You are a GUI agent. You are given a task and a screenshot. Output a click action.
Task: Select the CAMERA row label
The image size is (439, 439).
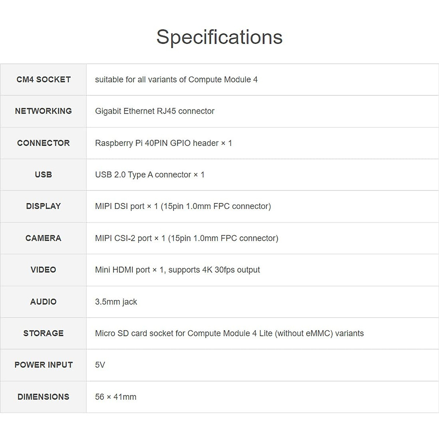click(44, 238)
